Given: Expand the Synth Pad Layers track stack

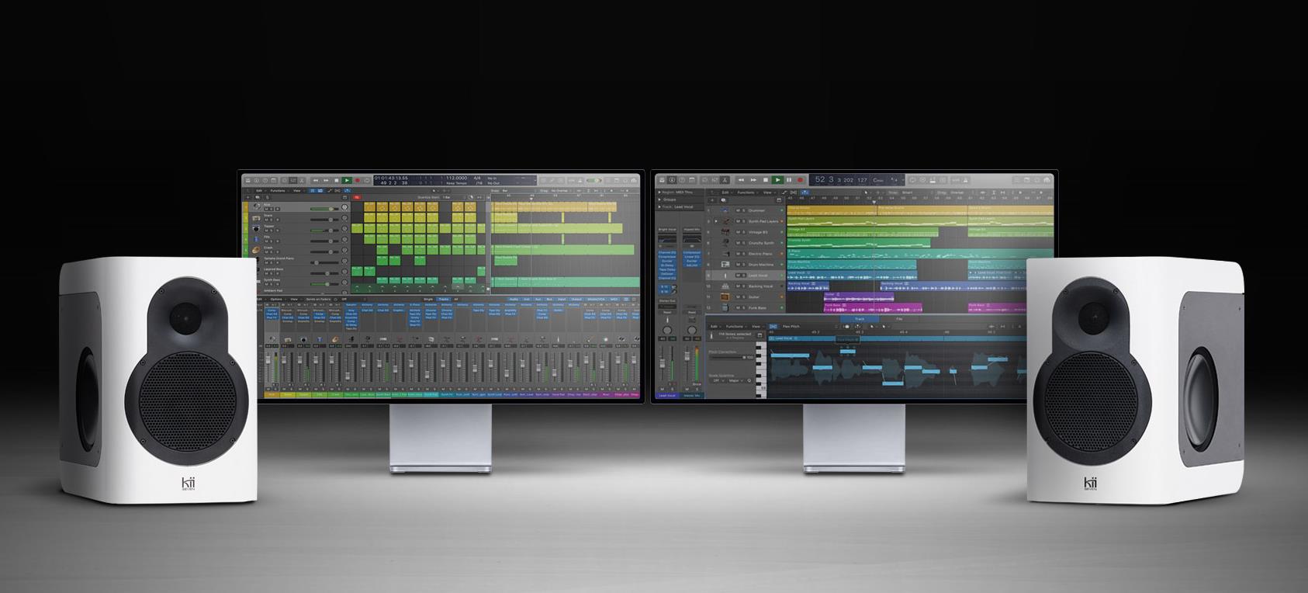Looking at the screenshot, I should click(x=717, y=221).
